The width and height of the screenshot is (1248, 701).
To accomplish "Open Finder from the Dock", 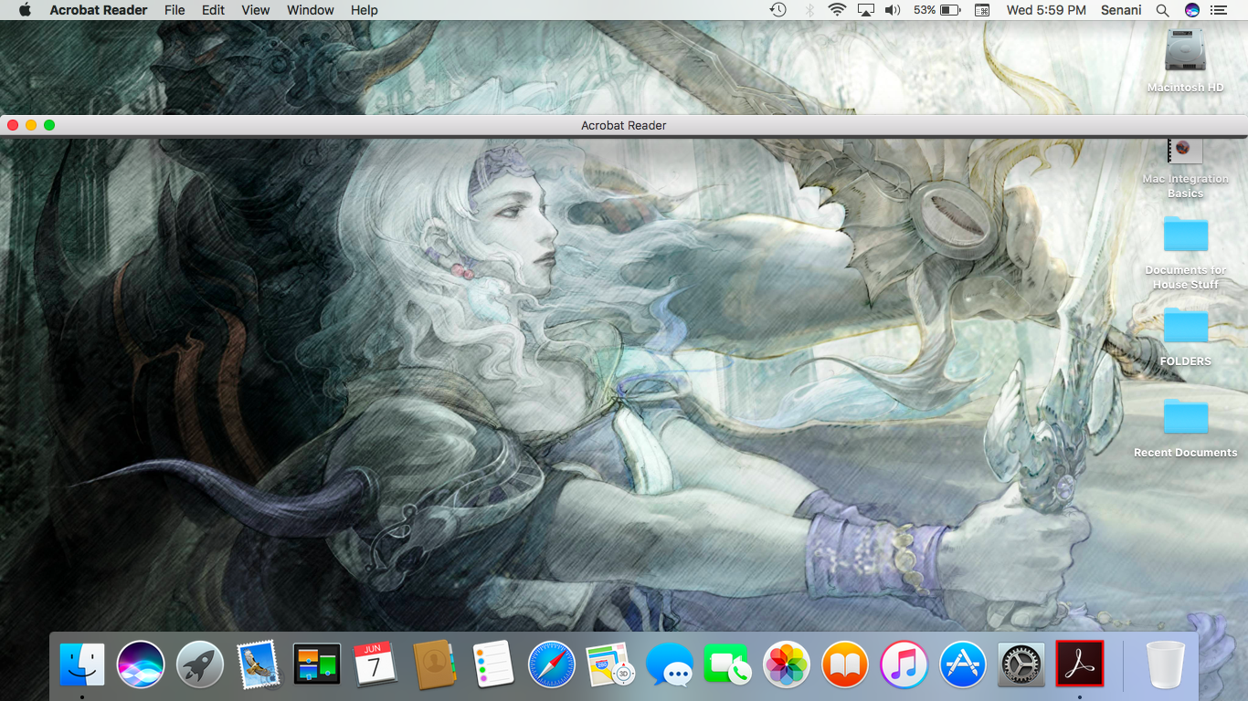I will (x=82, y=664).
